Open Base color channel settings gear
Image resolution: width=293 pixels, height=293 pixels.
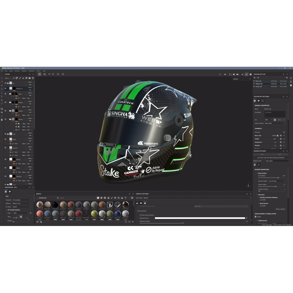281,136
